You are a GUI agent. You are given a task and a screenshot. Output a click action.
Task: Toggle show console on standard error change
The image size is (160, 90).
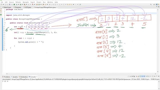[144, 76]
